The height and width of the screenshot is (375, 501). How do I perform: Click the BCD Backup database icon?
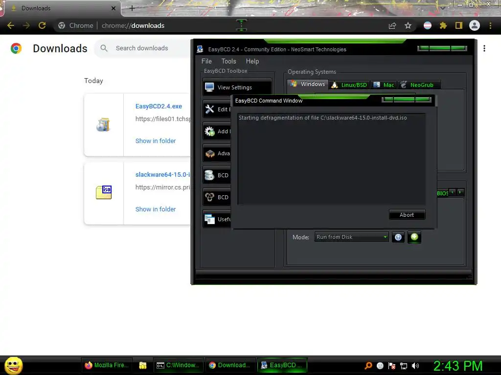[x=209, y=175]
